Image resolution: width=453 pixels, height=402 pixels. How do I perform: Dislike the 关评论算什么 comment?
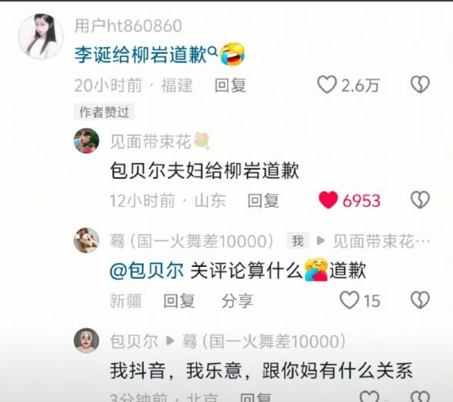420,300
